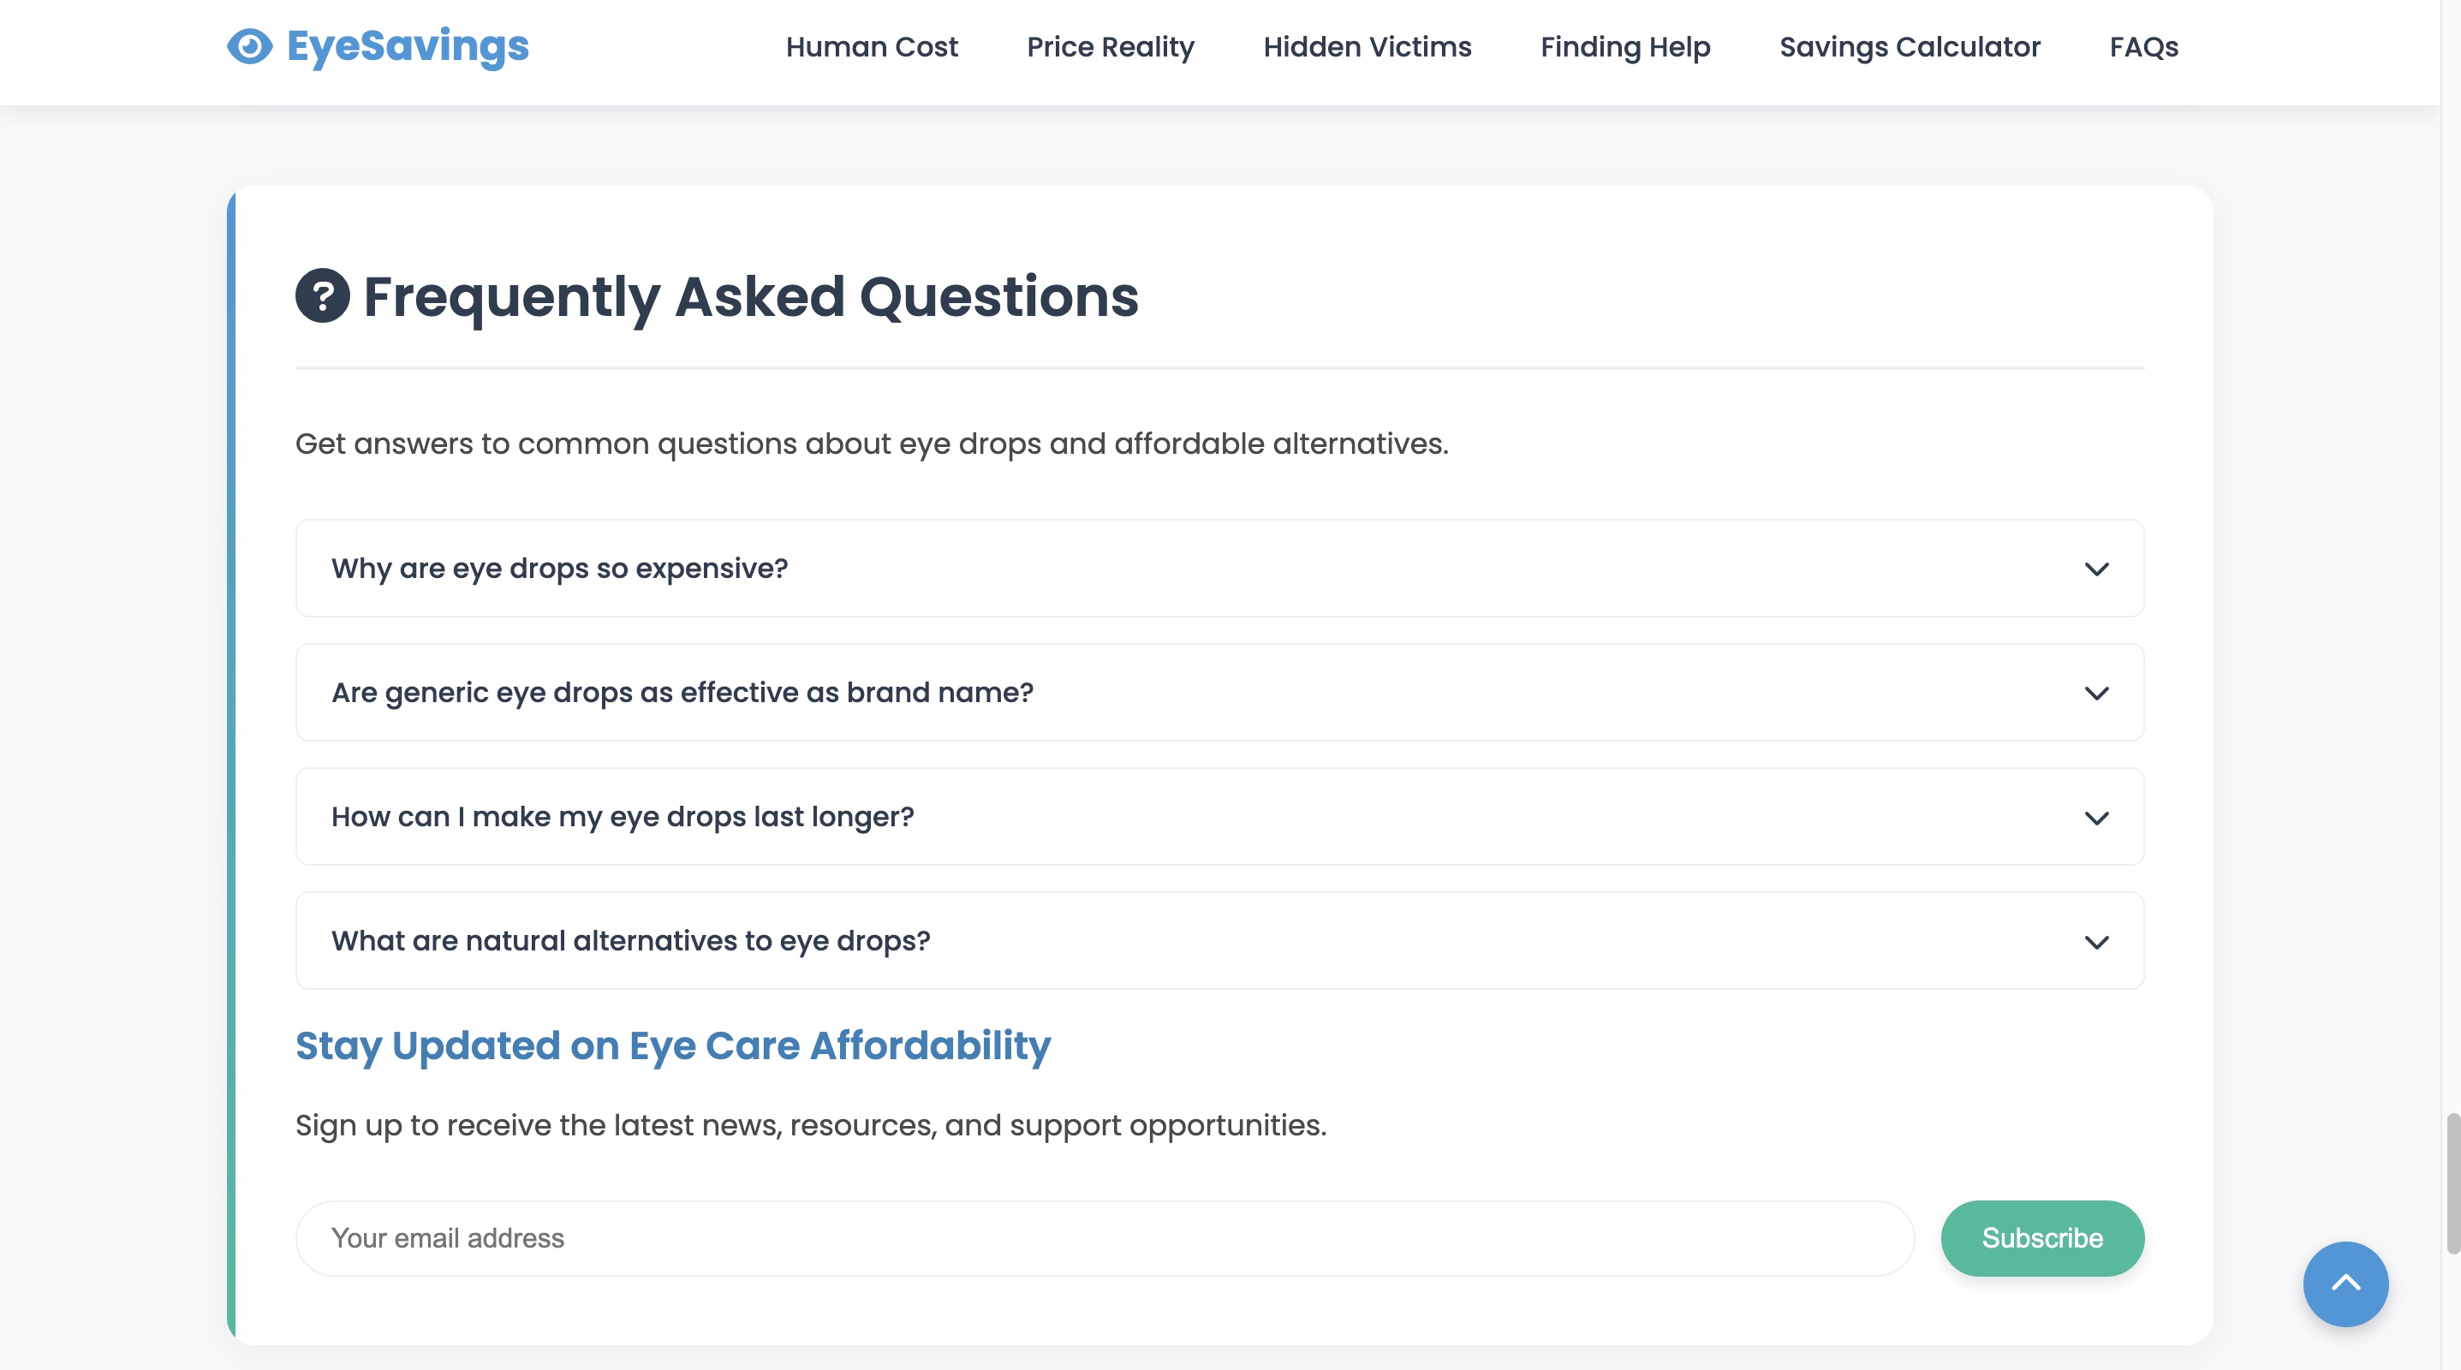Click the EyeSavings brand name link
This screenshot has height=1370, width=2461.
click(407, 46)
